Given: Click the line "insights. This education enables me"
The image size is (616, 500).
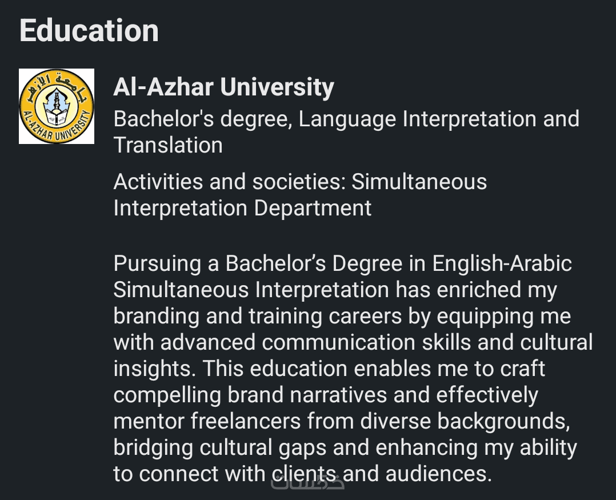Looking at the screenshot, I should click(x=329, y=369).
